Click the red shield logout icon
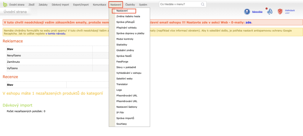 pyautogui.click(x=280, y=12)
